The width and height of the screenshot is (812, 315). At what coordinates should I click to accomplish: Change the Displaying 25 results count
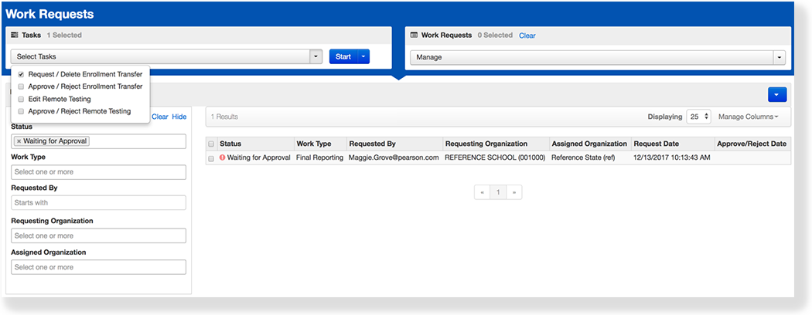click(698, 117)
